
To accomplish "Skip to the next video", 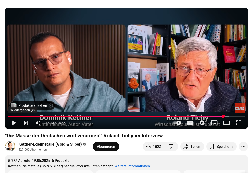I will click(26, 123).
